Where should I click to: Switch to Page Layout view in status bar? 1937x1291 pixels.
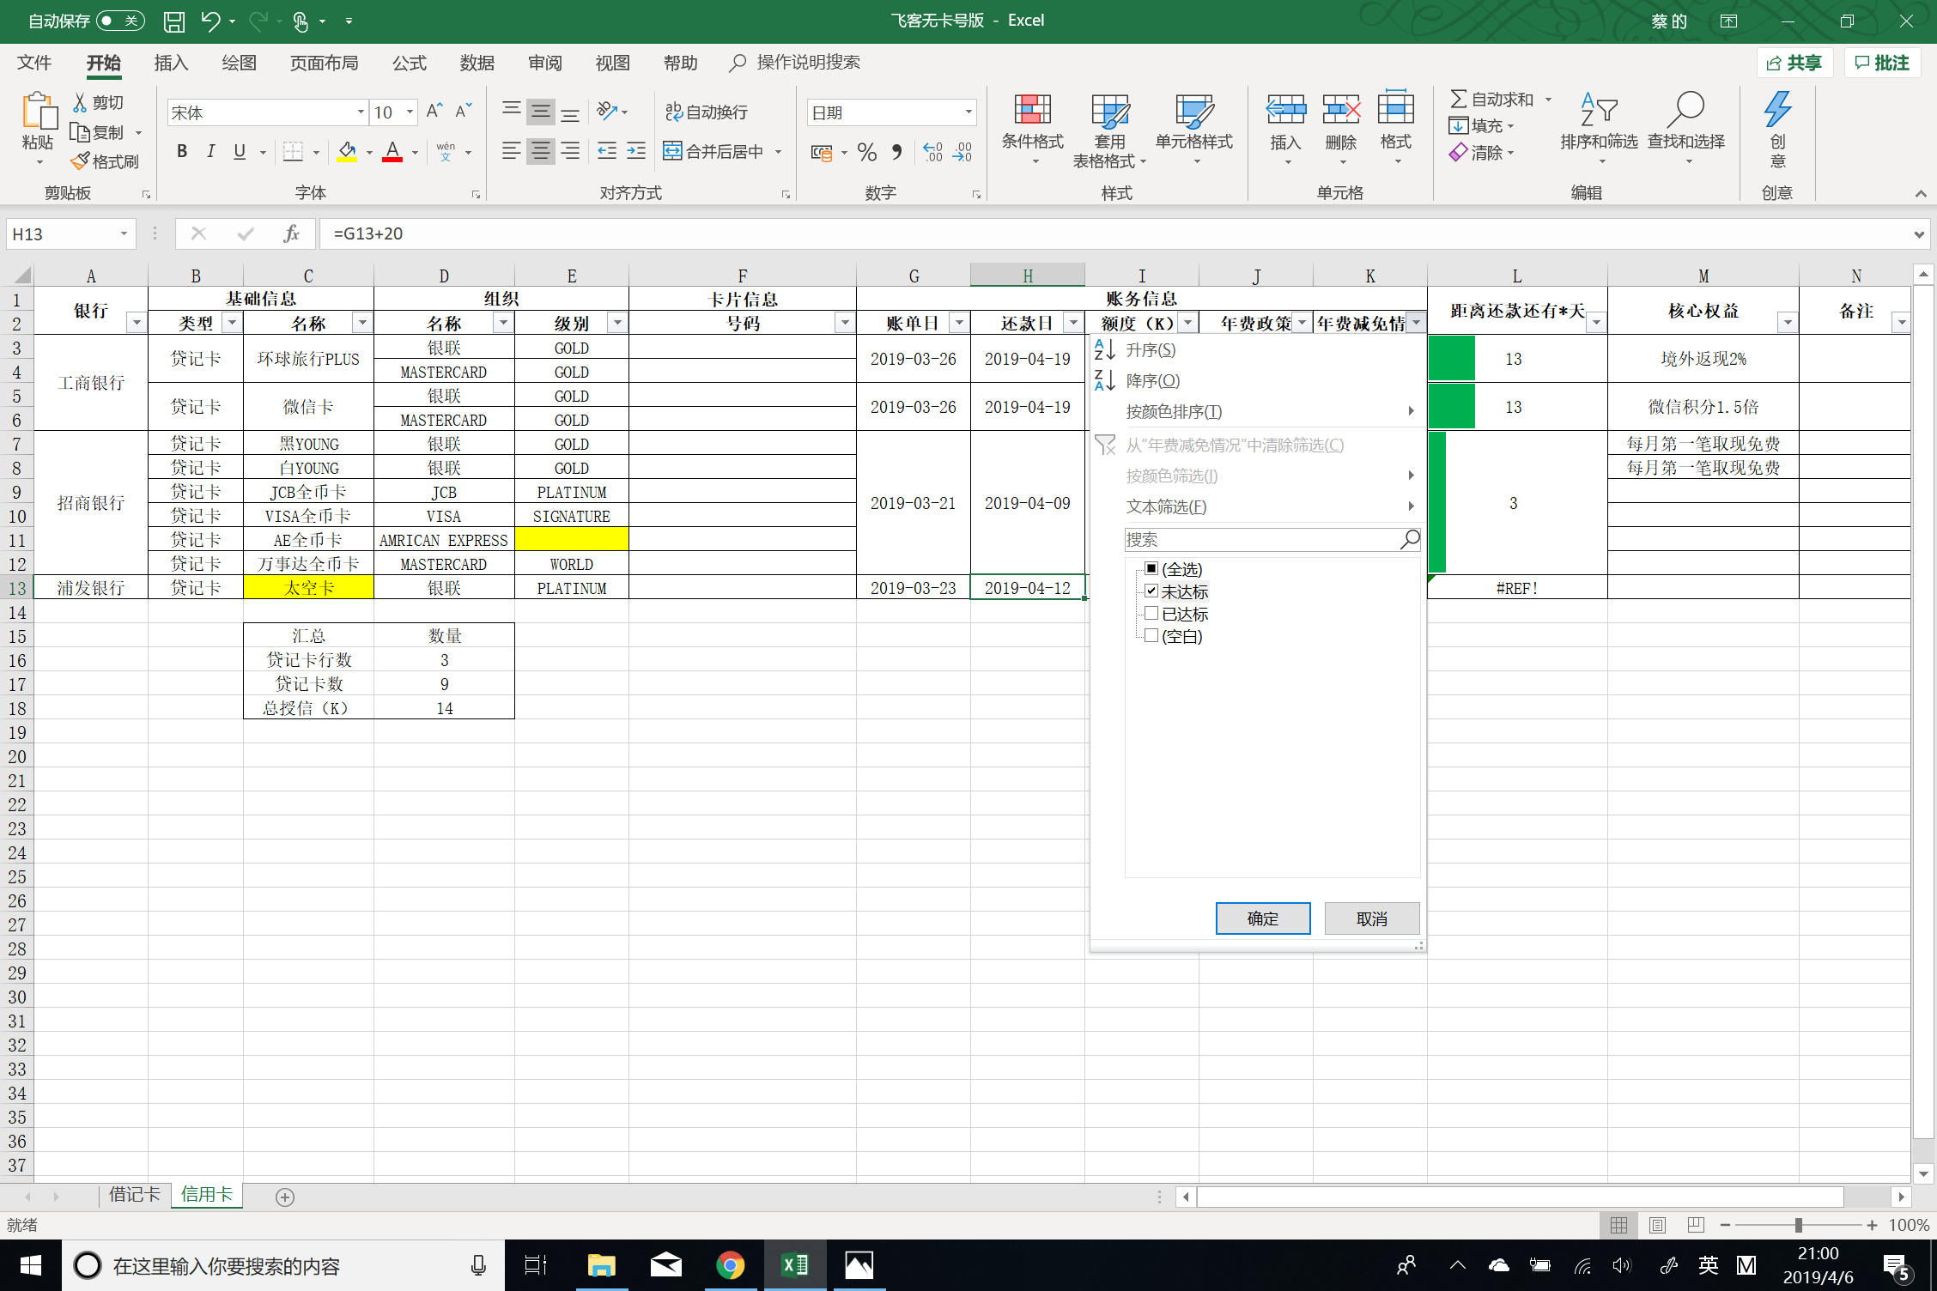tap(1658, 1225)
